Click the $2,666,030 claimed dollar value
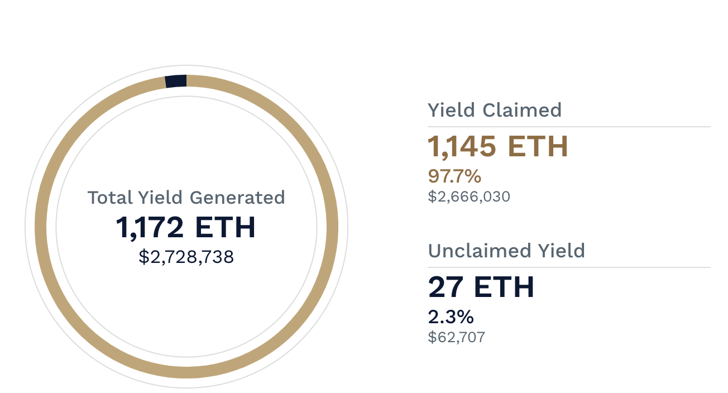Screen dimensions: 728x393 coord(469,196)
